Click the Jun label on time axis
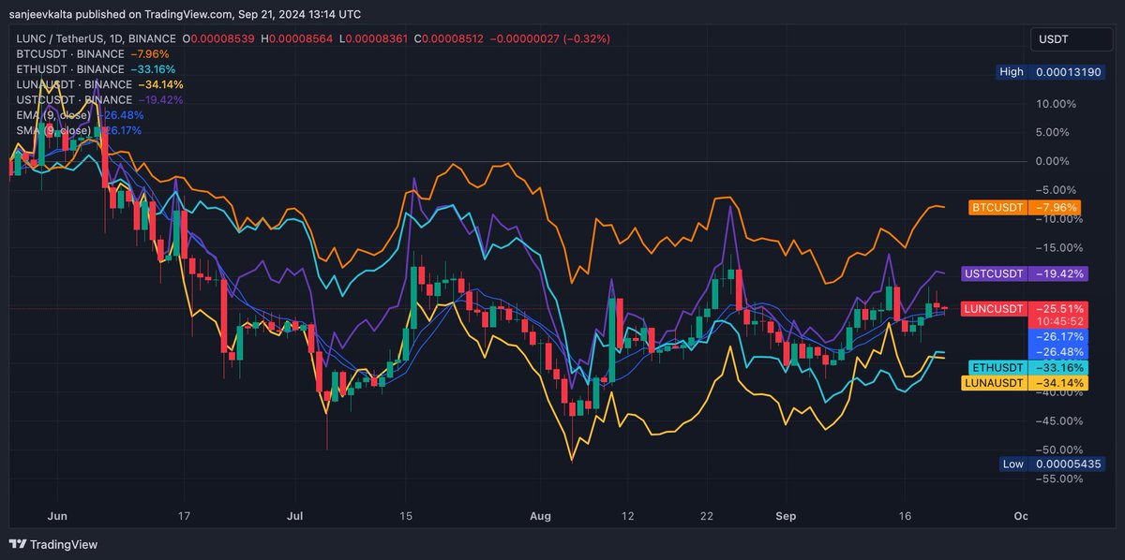This screenshot has width=1125, height=560. tap(56, 516)
